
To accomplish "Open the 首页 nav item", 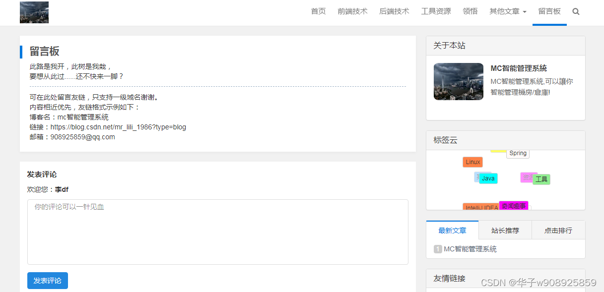I will point(318,11).
